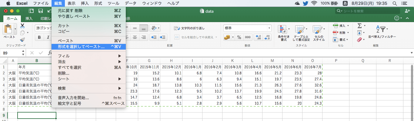Apply Italic formatting
Viewport: 414px width, 121px height.
[x=48, y=37]
